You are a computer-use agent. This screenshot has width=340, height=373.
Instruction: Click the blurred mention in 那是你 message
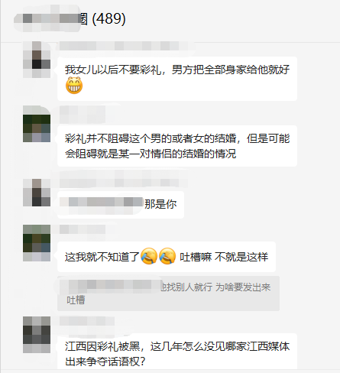tap(102, 204)
